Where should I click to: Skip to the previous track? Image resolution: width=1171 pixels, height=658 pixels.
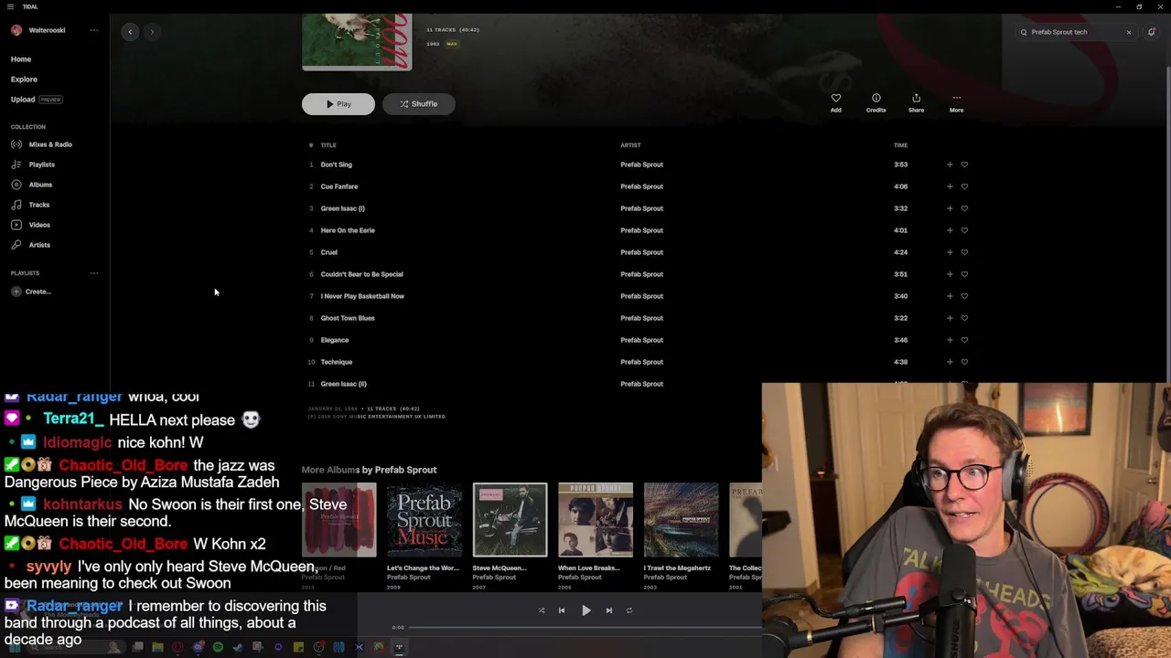(x=562, y=610)
